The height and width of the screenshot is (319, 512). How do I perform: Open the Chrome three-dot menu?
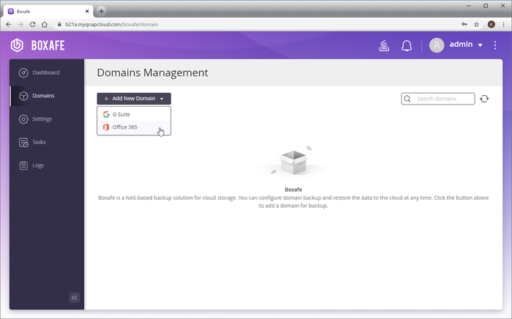[x=503, y=24]
